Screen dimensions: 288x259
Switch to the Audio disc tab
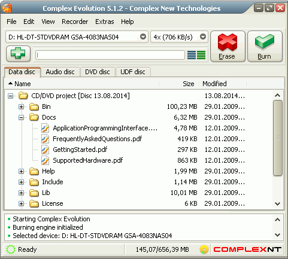(60, 72)
